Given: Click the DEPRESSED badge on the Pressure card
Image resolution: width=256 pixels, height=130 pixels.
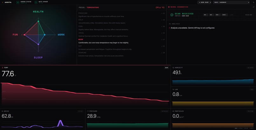Looking at the screenshot, I should [165, 111].
